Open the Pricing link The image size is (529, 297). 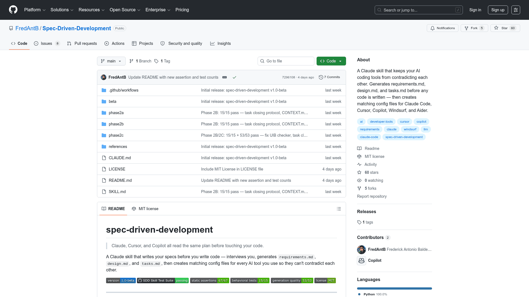(x=182, y=10)
